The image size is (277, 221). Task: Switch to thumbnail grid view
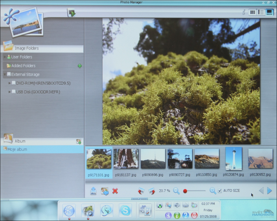(253, 12)
